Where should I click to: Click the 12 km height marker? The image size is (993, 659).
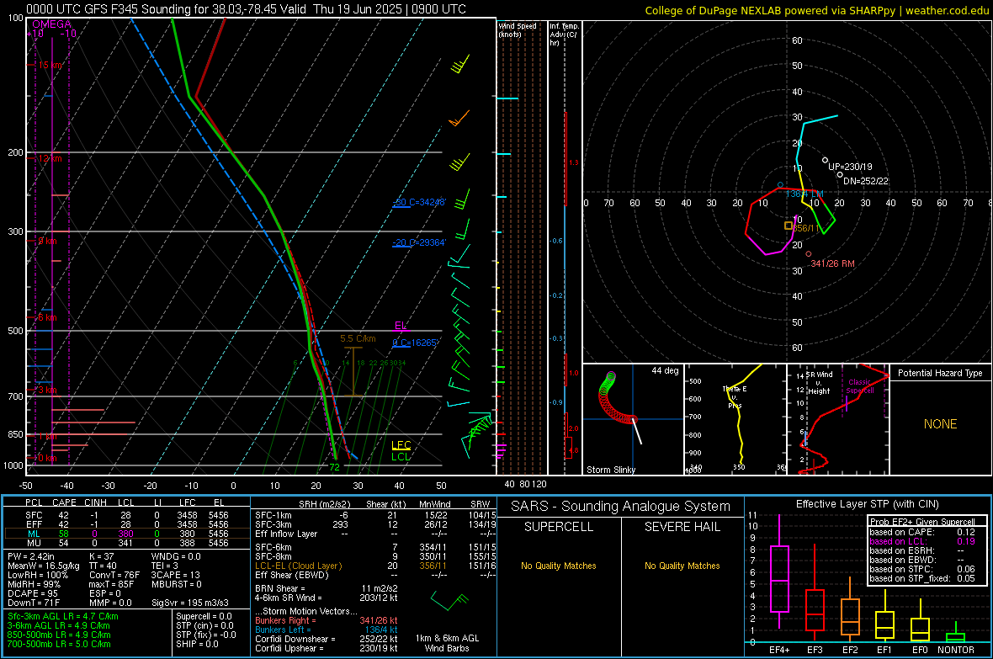[x=50, y=158]
